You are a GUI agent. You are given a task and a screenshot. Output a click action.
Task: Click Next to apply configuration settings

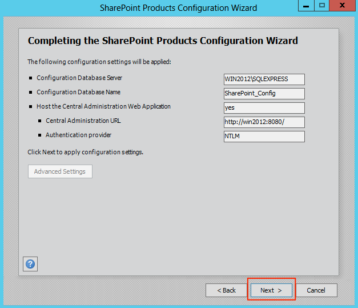click(x=271, y=290)
